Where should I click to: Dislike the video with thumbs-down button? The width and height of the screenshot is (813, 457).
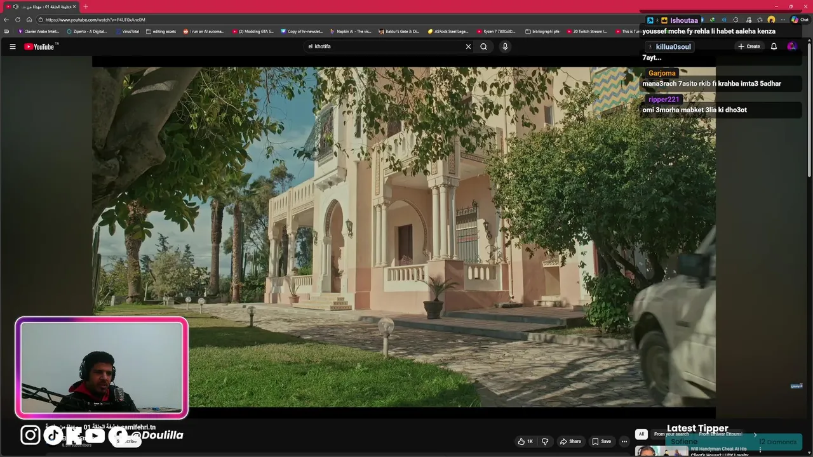pyautogui.click(x=545, y=441)
